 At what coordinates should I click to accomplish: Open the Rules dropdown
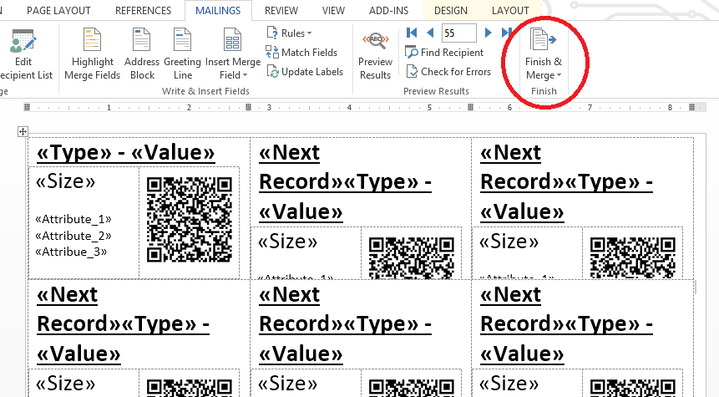tap(289, 33)
